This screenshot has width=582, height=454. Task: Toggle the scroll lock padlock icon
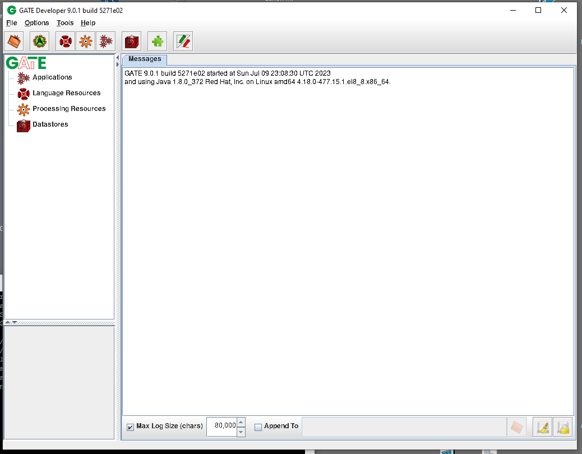(x=563, y=427)
